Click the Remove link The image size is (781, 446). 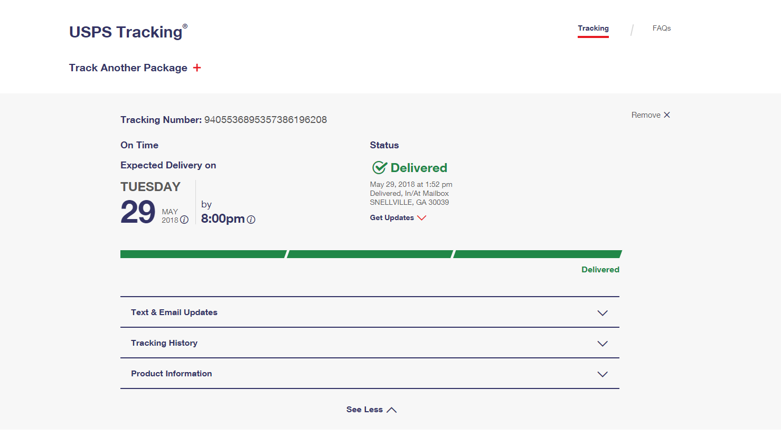click(x=646, y=115)
